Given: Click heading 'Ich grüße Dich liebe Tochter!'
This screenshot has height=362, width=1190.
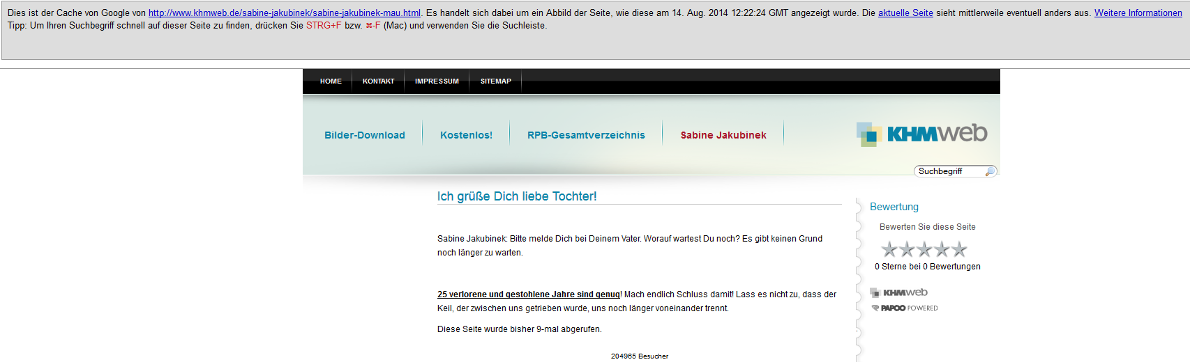Looking at the screenshot, I should (x=517, y=196).
